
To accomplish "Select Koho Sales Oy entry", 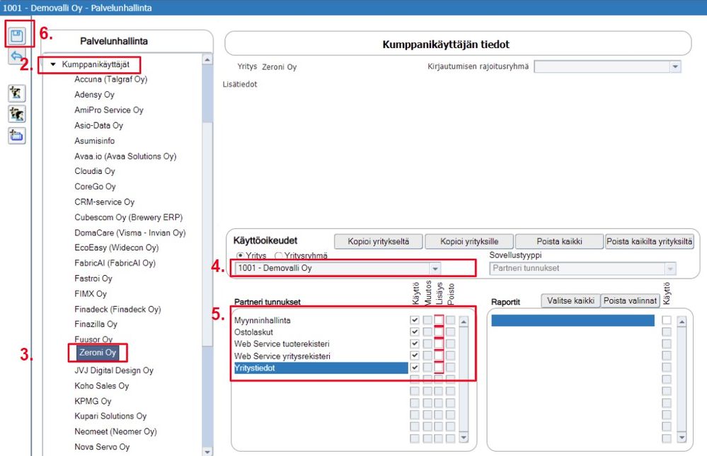I will 102,386.
